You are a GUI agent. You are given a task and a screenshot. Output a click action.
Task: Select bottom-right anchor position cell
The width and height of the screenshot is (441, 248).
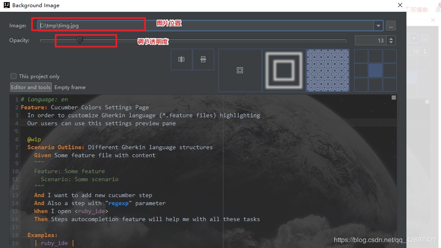[390, 84]
